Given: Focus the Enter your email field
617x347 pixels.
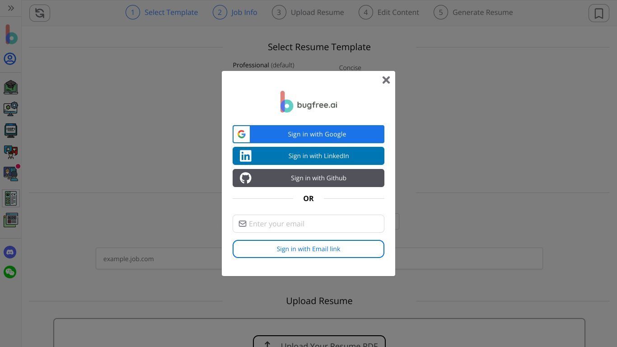Looking at the screenshot, I should coord(308,224).
